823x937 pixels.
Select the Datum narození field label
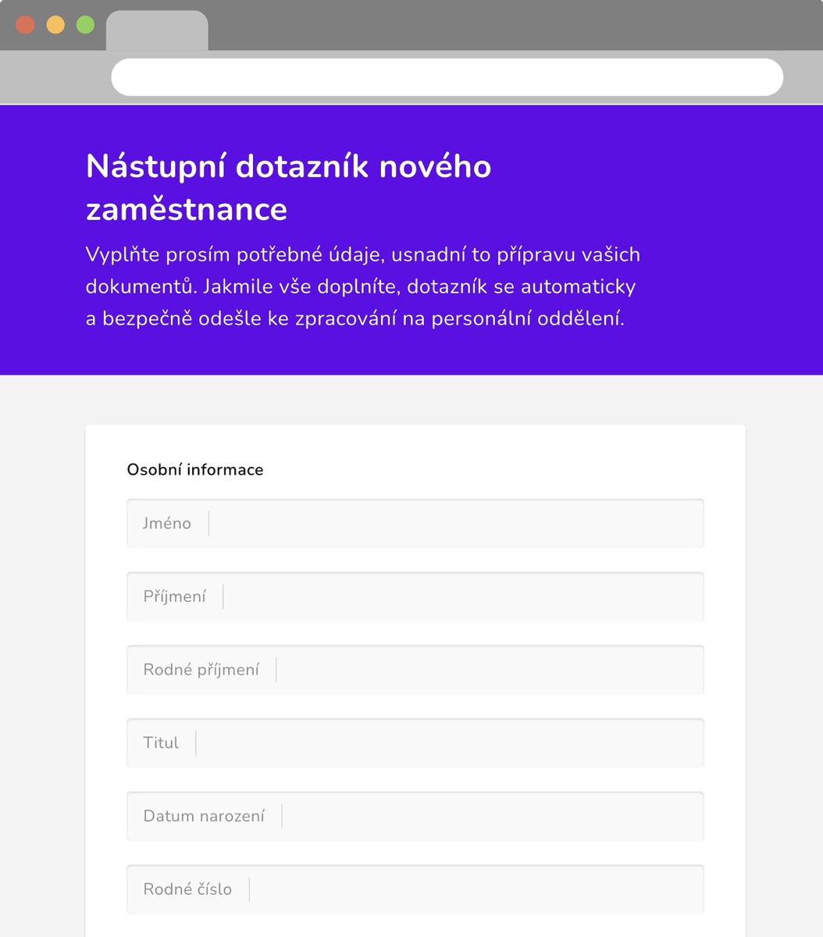pos(203,815)
